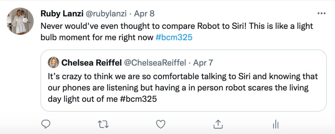Open the blue #bcm325 hashtag link
The width and height of the screenshot is (335, 134).
click(x=174, y=37)
